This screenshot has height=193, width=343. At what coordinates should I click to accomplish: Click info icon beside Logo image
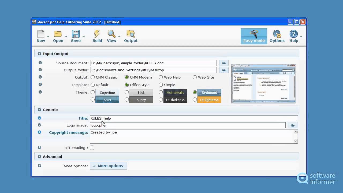39,125
